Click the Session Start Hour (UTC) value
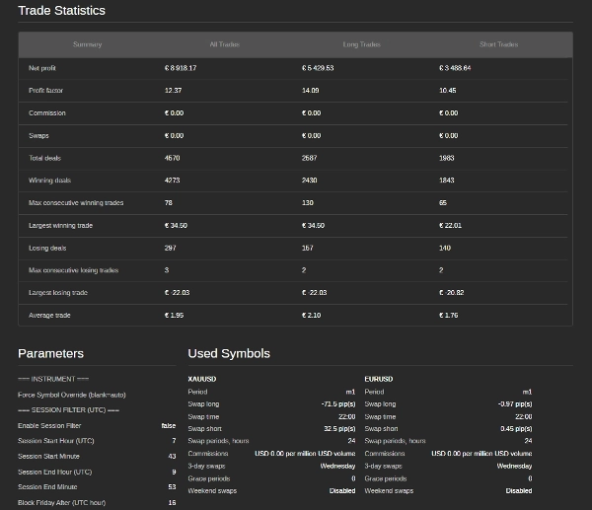 tap(173, 441)
